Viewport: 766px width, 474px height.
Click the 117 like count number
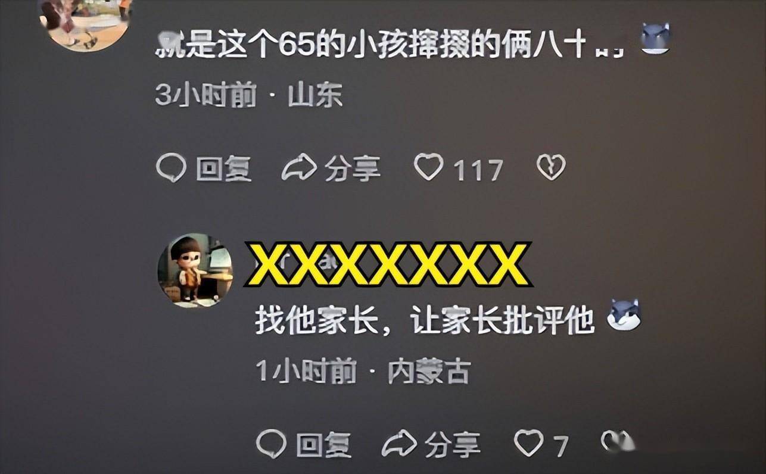478,170
